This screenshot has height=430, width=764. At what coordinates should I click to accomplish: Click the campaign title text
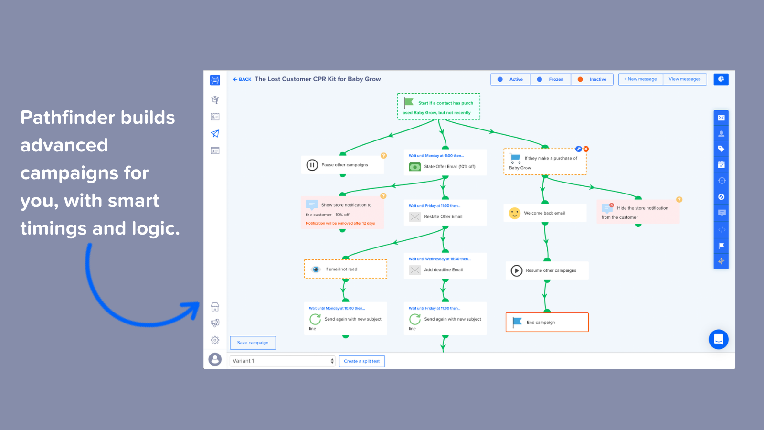pyautogui.click(x=318, y=79)
